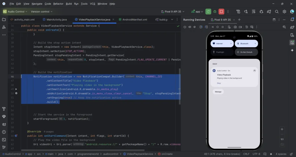Toggle the Bluetooth quick settings tile

(x=246, y=44)
